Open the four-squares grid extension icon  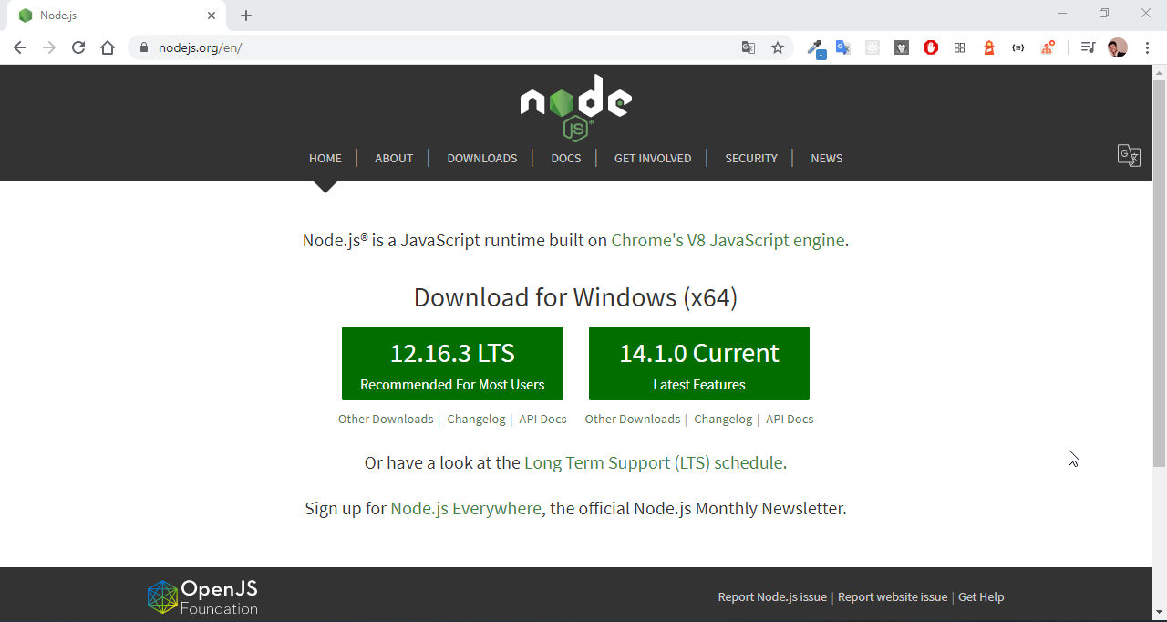960,47
